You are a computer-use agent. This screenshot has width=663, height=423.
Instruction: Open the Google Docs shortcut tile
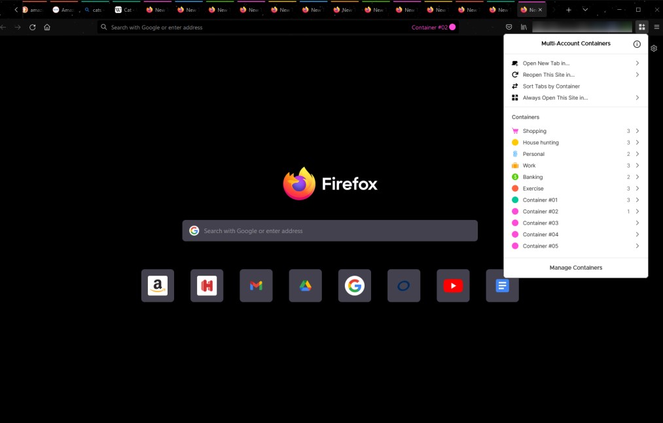click(503, 285)
